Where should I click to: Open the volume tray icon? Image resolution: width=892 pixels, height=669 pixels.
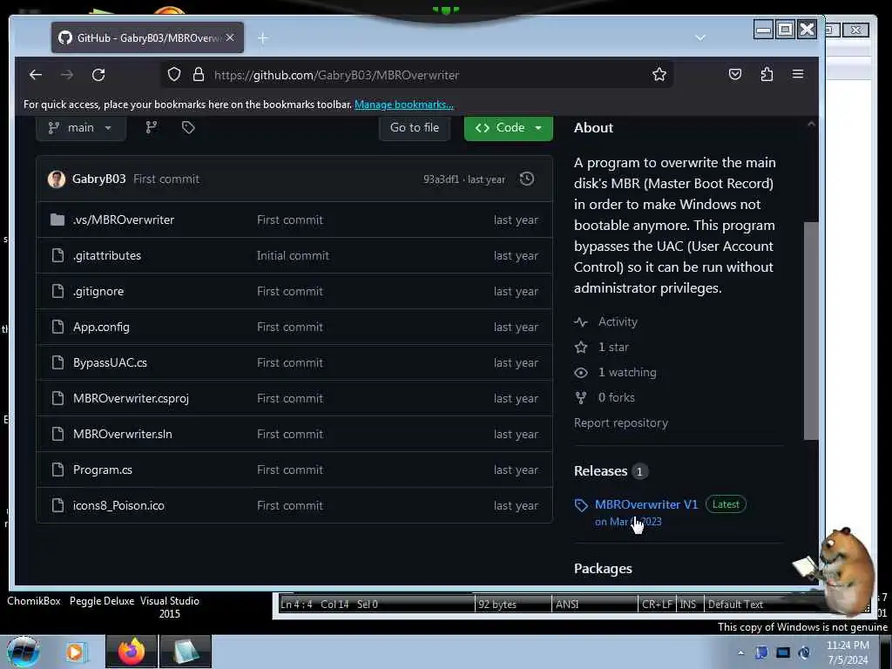click(x=804, y=653)
